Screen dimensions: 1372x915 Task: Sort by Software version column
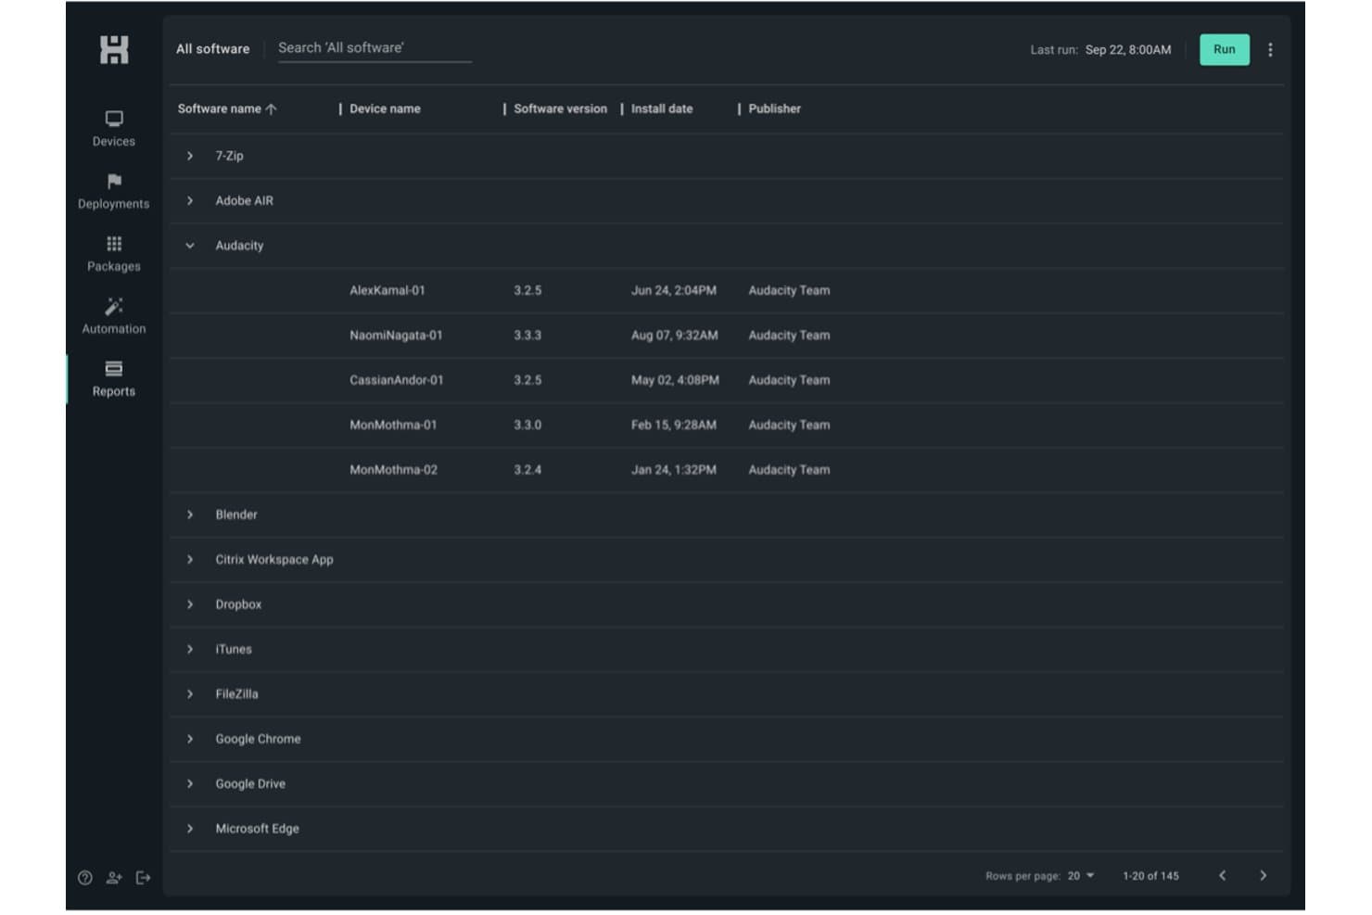[x=561, y=109]
